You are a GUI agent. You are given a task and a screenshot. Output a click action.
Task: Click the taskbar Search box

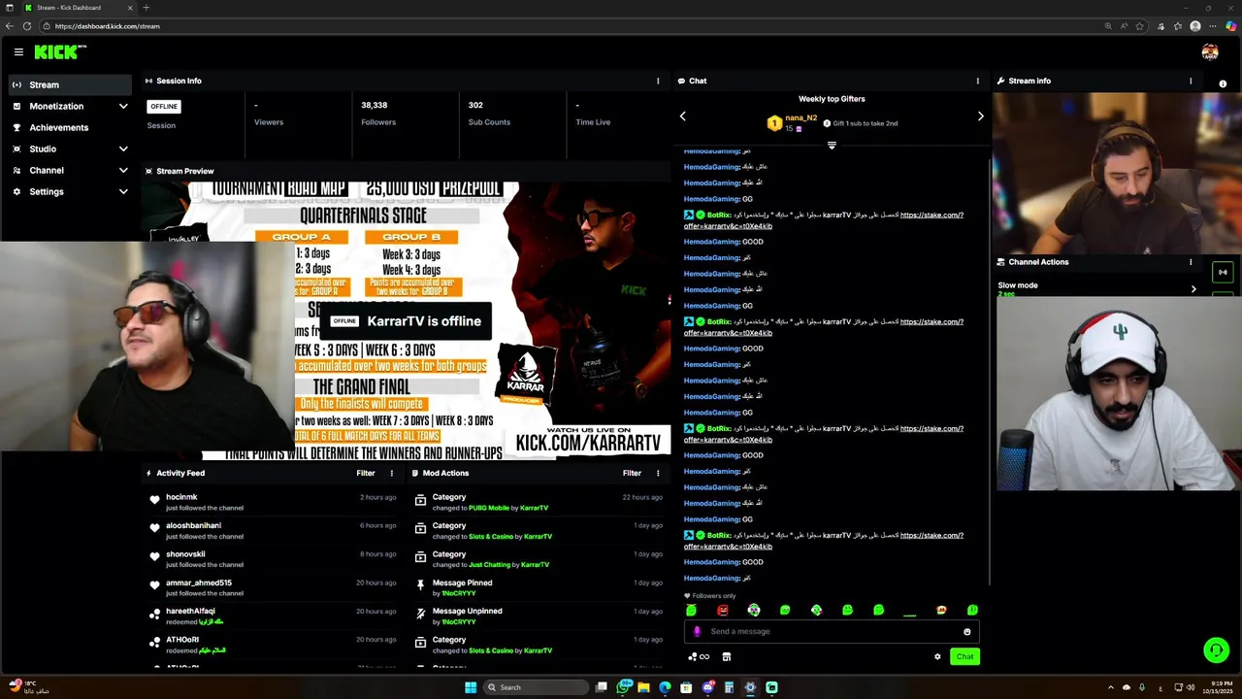[537, 687]
